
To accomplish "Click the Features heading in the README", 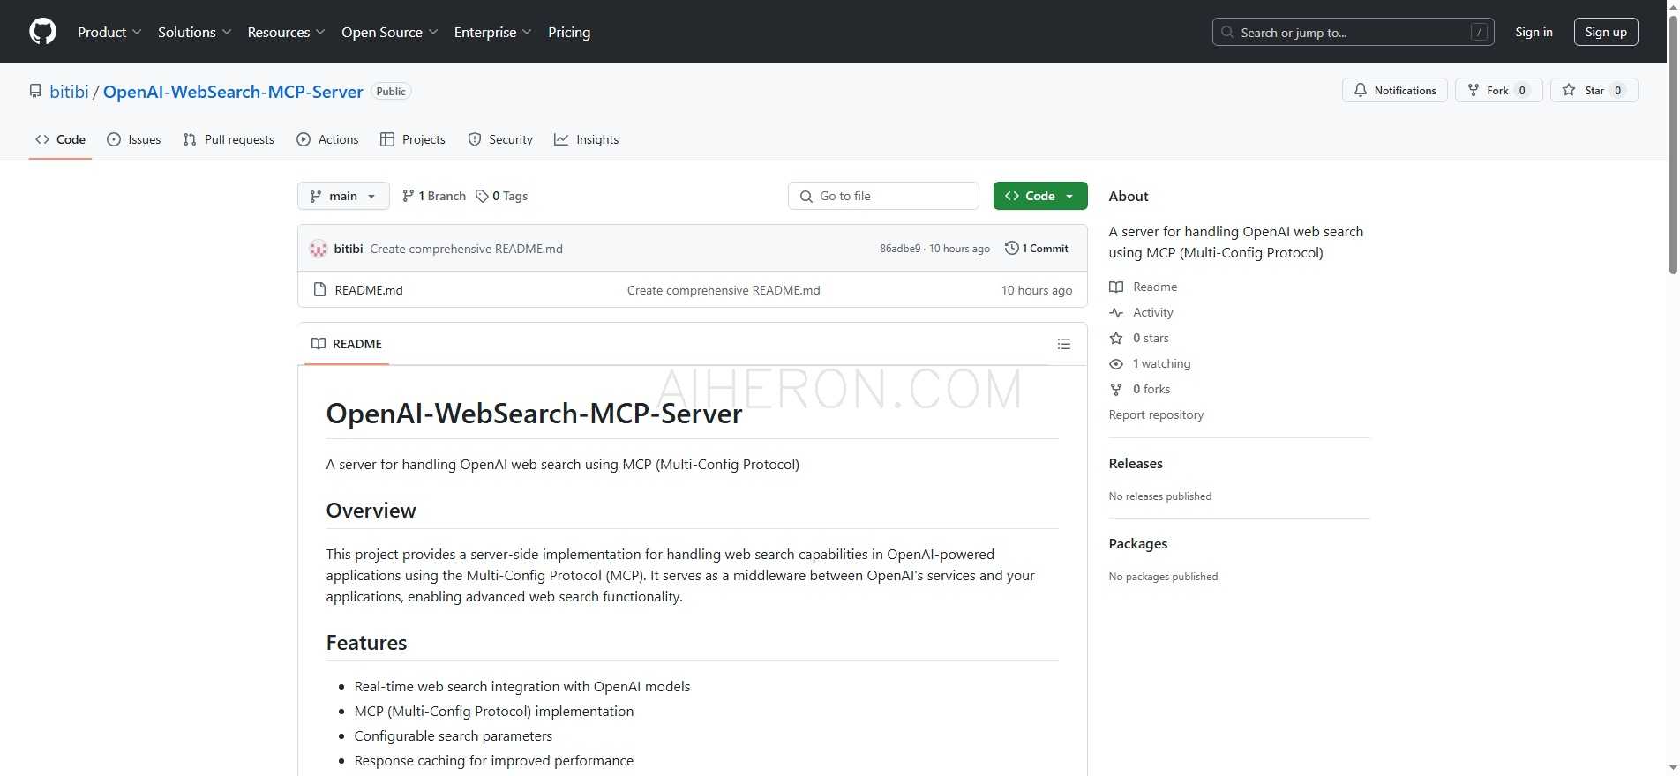I will point(366,643).
